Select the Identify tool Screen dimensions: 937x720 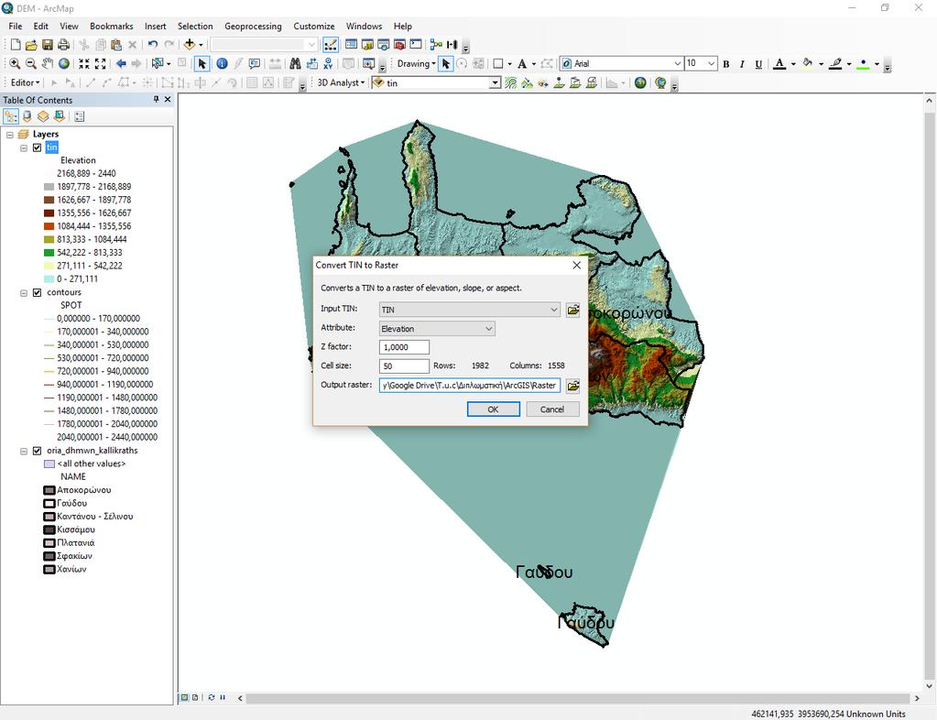pos(222,64)
